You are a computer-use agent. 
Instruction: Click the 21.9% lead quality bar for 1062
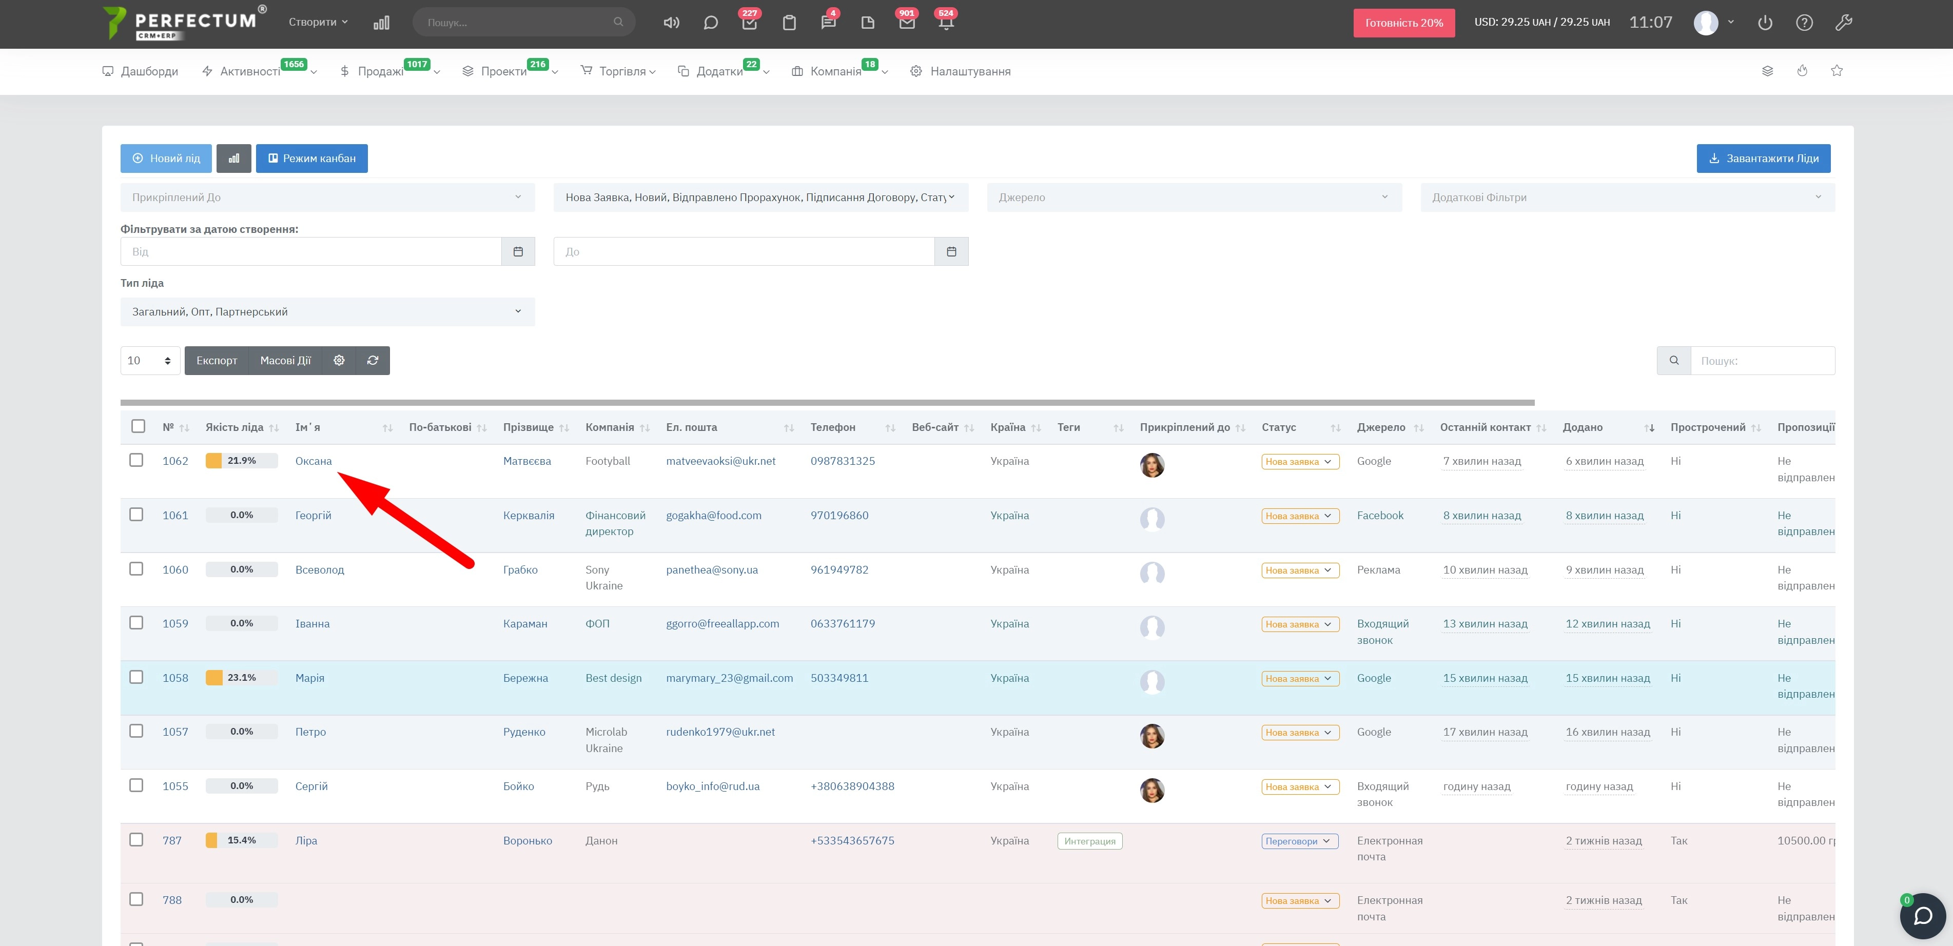tap(242, 461)
